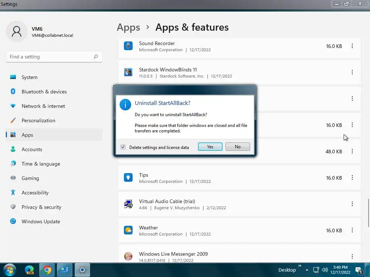Cancel uninstall with No button
The width and height of the screenshot is (370, 277).
[238, 146]
